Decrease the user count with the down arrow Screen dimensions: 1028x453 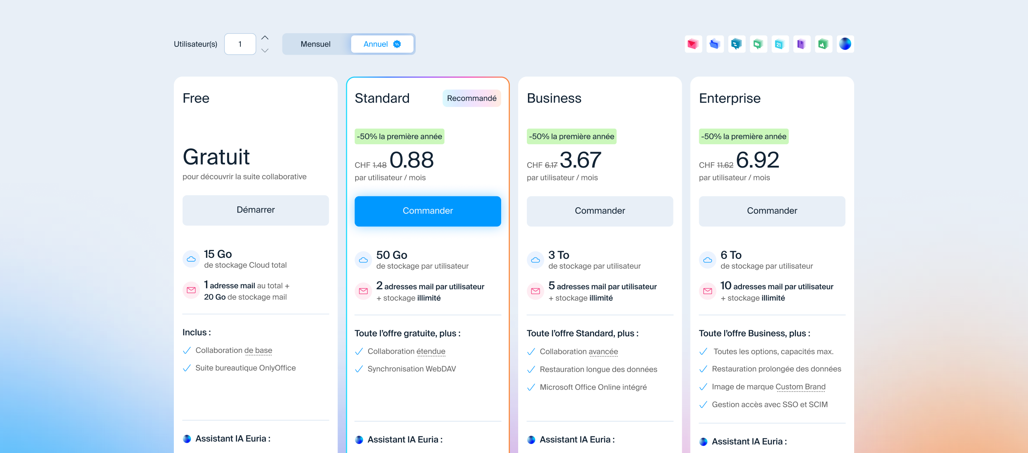pos(265,51)
